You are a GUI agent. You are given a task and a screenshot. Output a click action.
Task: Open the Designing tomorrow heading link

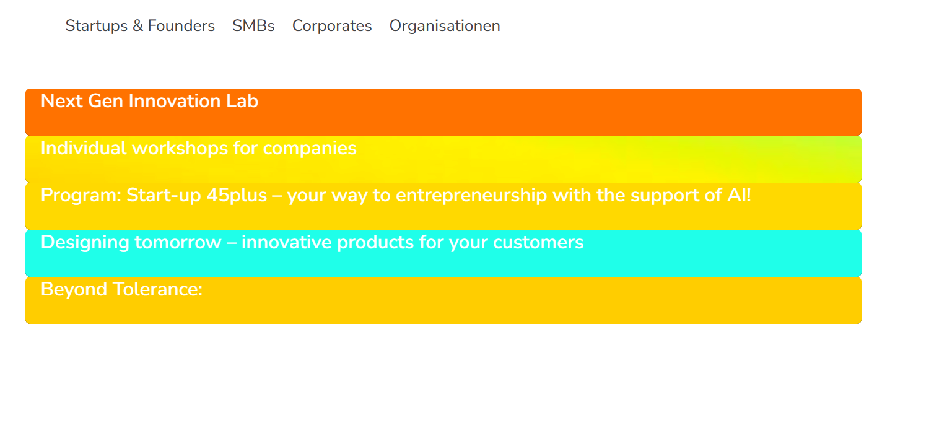312,242
